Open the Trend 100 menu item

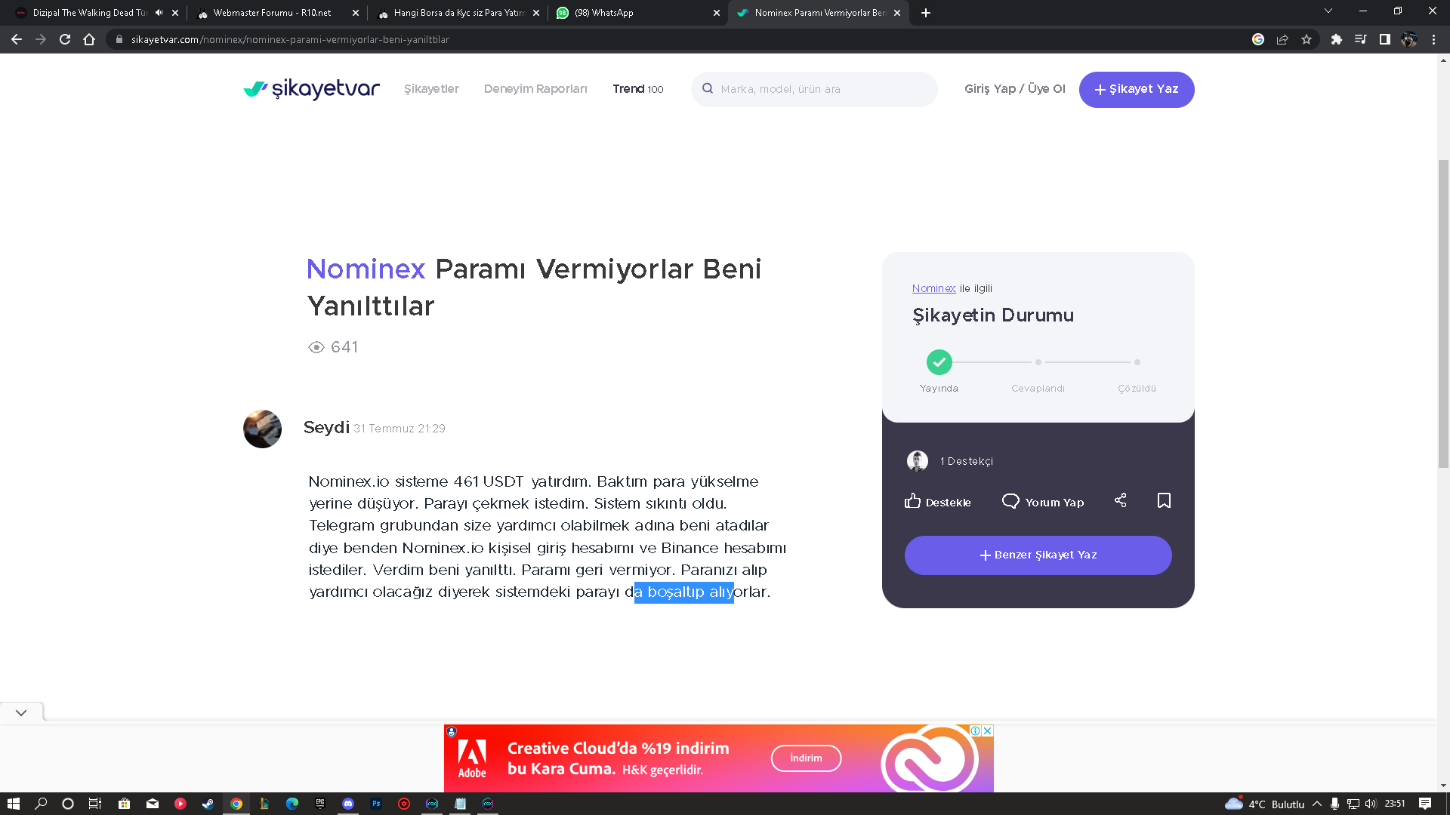pos(638,89)
